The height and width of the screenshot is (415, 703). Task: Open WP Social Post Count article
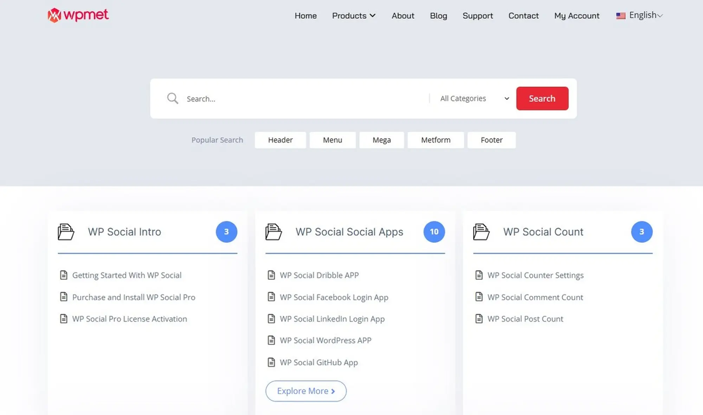click(525, 319)
